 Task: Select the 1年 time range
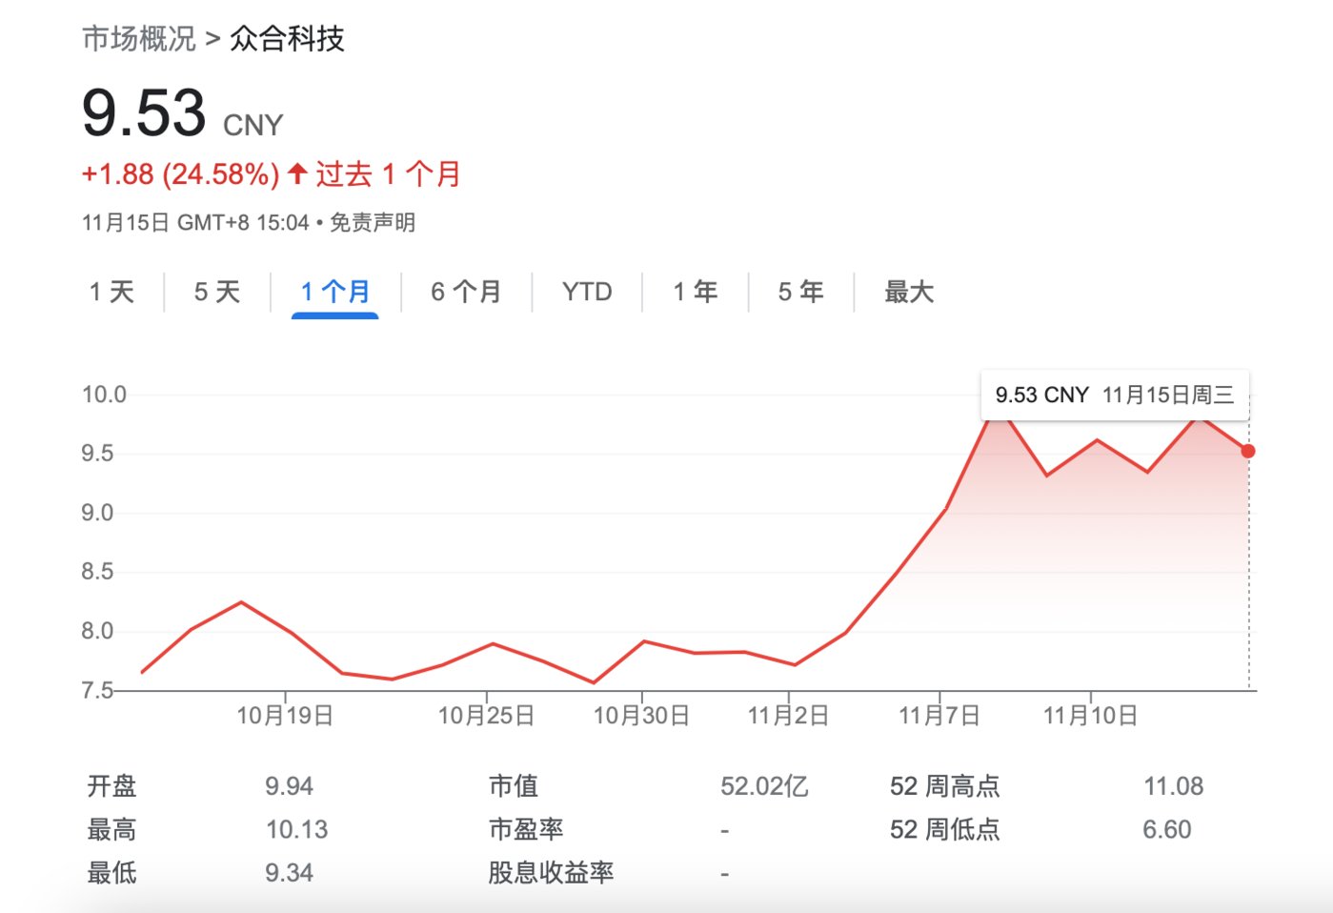point(695,293)
